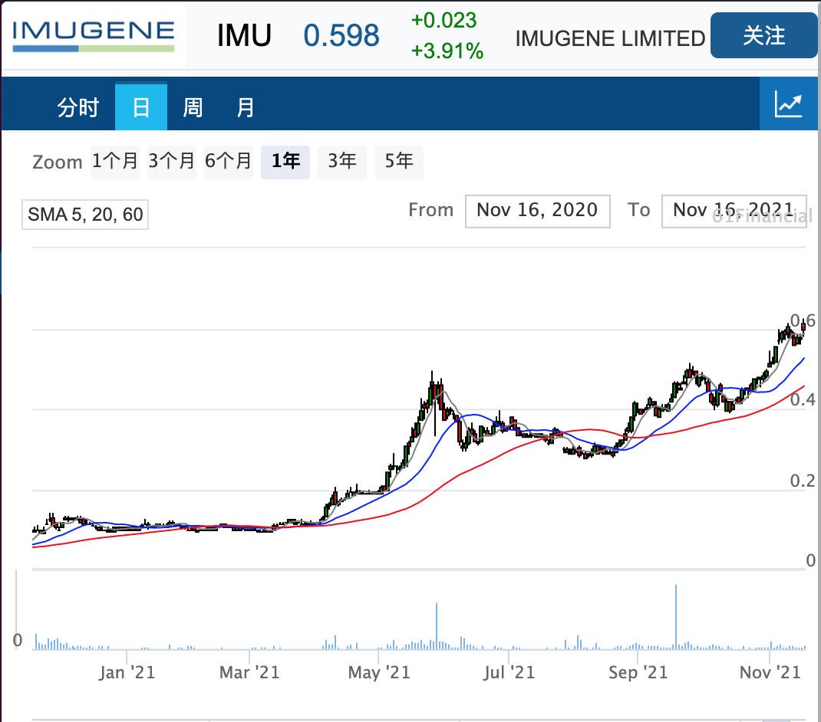Click the Jul '21 axis label
Viewport: 821px width, 722px height.
pyautogui.click(x=509, y=671)
